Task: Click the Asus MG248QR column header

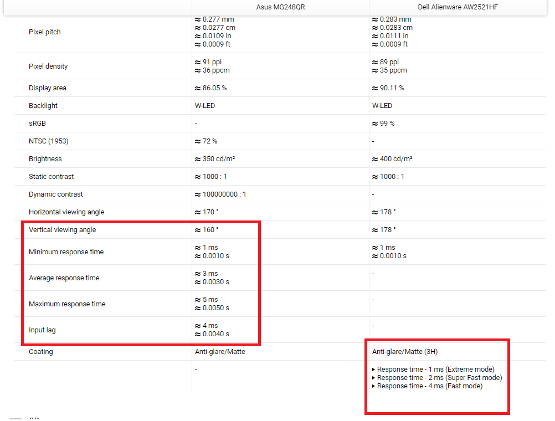Action: pyautogui.click(x=280, y=7)
